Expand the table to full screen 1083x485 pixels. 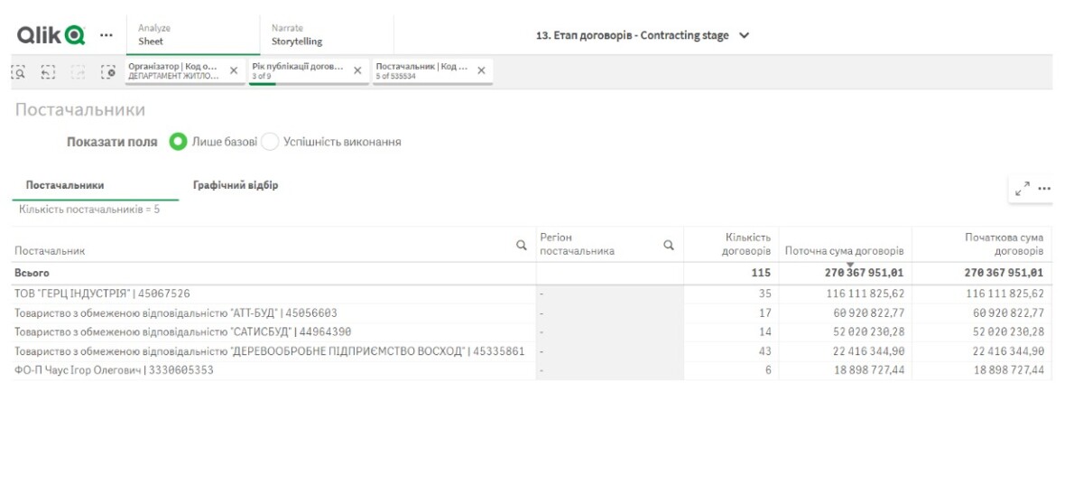coord(1022,189)
